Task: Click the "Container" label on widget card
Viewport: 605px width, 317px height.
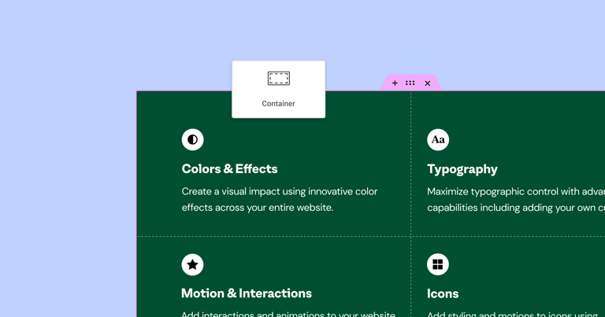Action: tap(279, 104)
